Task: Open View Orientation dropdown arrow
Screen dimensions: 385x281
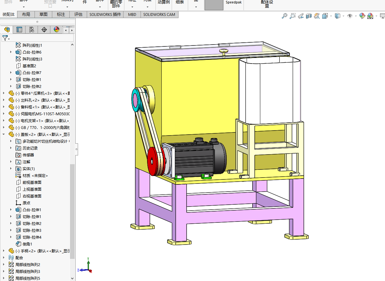Action: (x=331, y=16)
